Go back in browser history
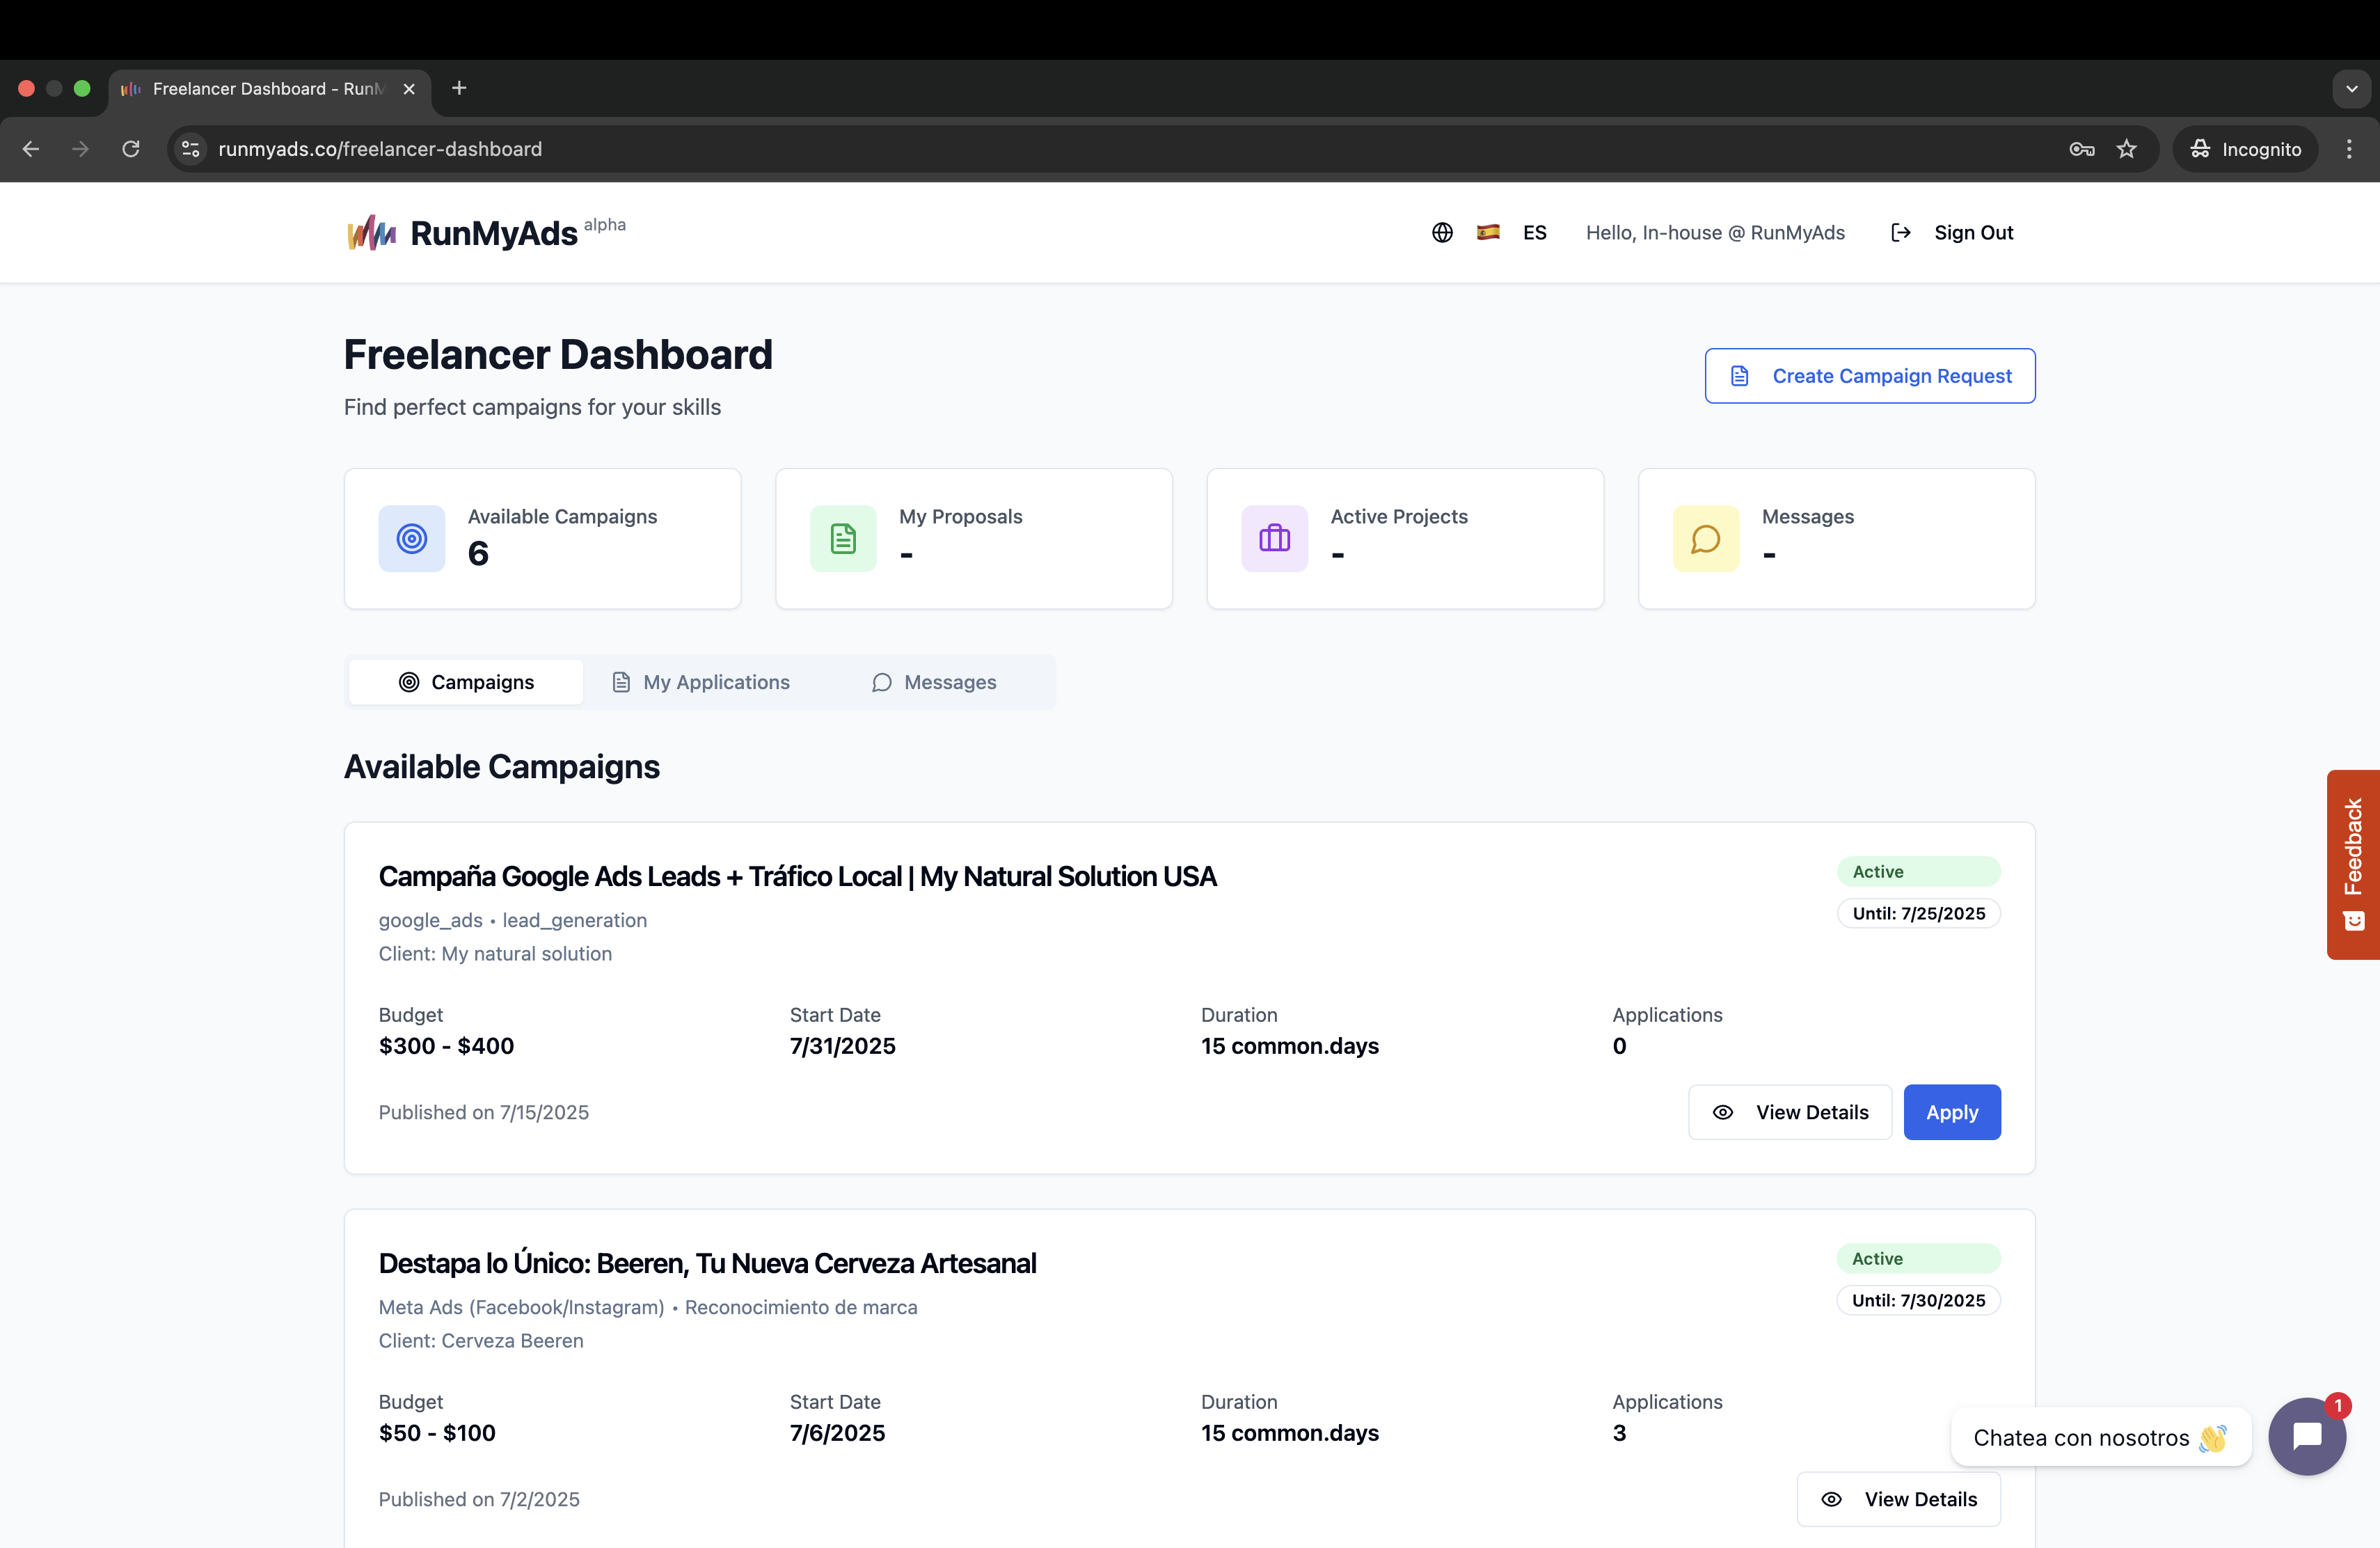This screenshot has width=2380, height=1548. [31, 149]
